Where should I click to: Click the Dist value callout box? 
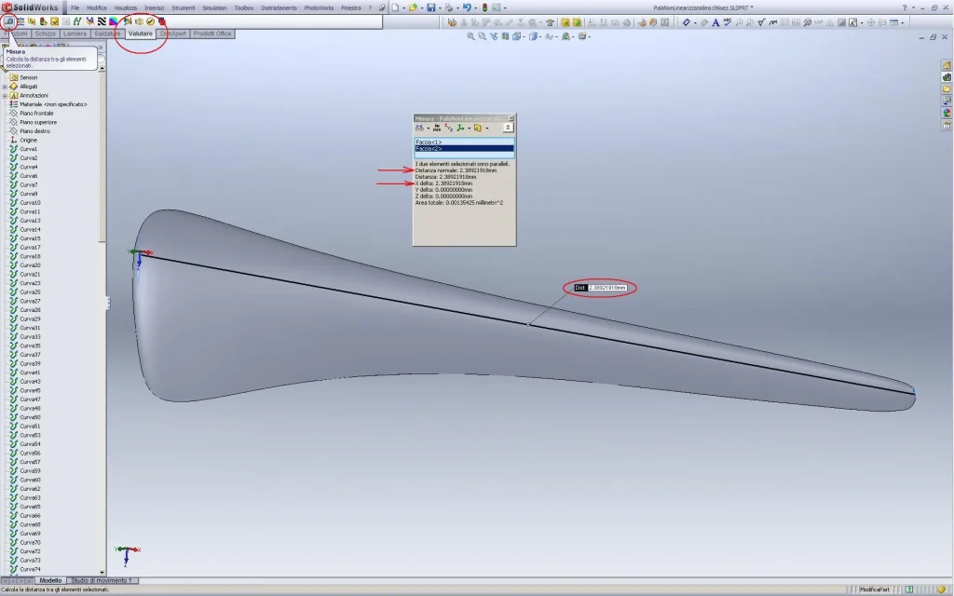tap(606, 289)
